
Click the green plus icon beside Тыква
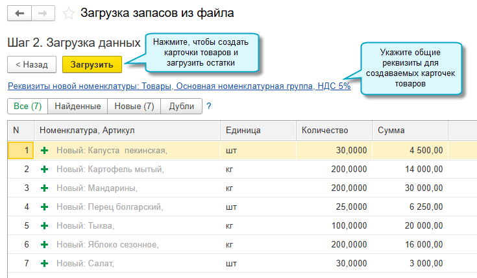pos(45,226)
